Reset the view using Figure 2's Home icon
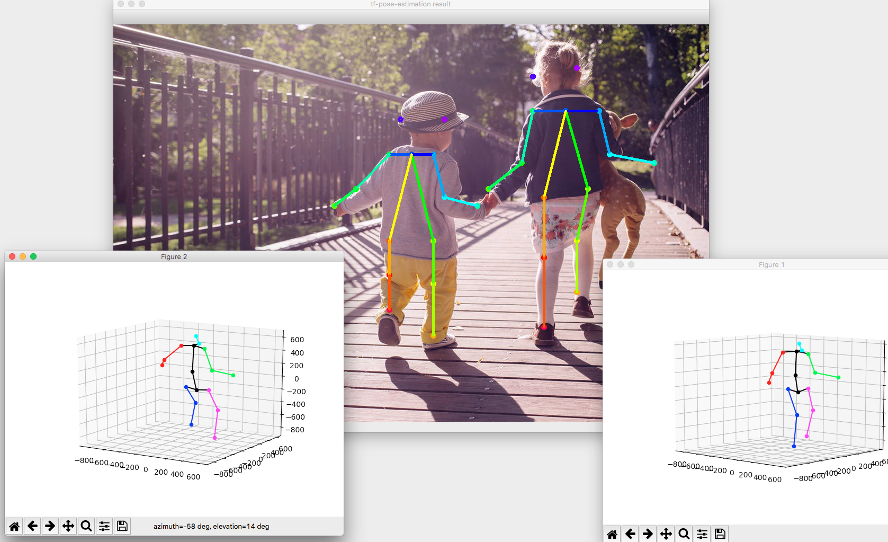888x542 pixels. coord(15,526)
